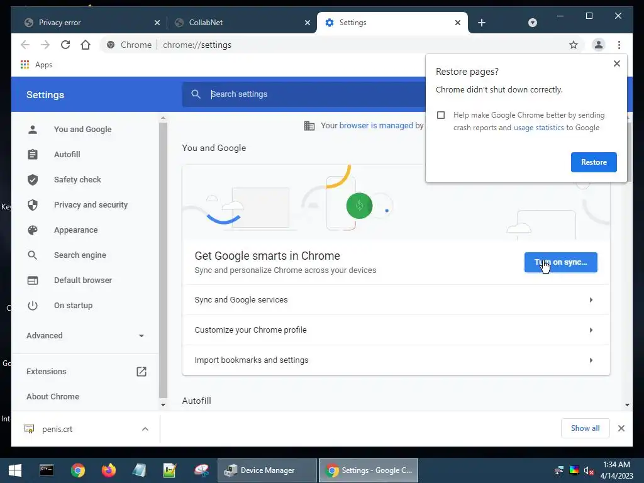This screenshot has height=483, width=644.
Task: Open the Apps shortcut in bookmarks bar
Action: point(36,65)
